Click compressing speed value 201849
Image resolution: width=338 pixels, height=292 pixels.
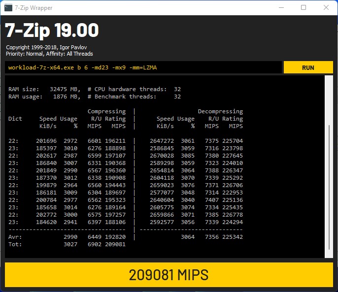[46, 170]
